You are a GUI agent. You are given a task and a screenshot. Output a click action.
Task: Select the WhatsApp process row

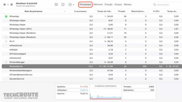(x=92, y=16)
